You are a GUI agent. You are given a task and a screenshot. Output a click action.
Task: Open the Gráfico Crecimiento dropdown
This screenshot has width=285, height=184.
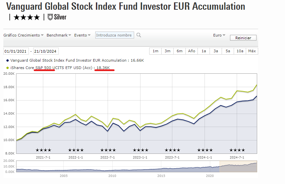(x=23, y=35)
